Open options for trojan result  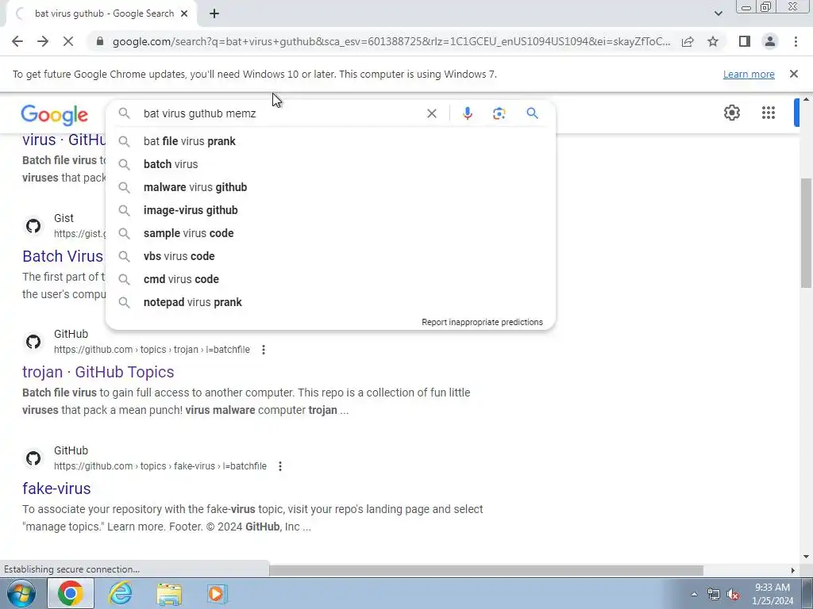coord(264,350)
